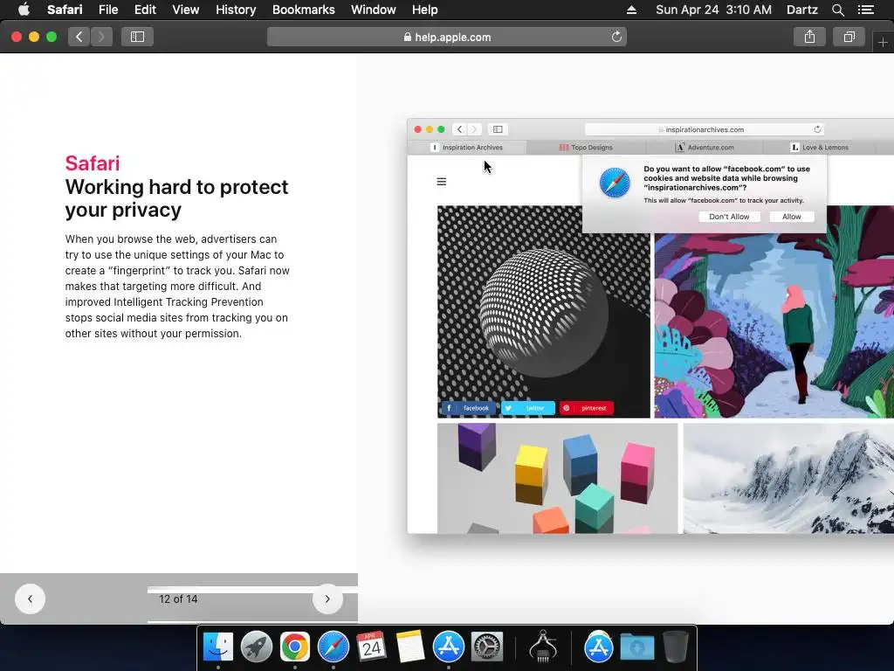Screen dimensions: 894x671
Task: Go to the previous slide
Action: click(31, 598)
